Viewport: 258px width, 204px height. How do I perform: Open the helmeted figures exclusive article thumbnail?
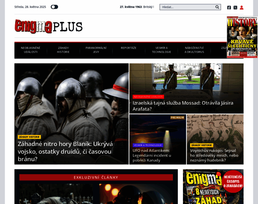[x=136, y=194]
